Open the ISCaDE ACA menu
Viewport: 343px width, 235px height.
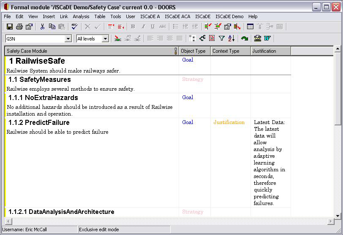(x=177, y=16)
